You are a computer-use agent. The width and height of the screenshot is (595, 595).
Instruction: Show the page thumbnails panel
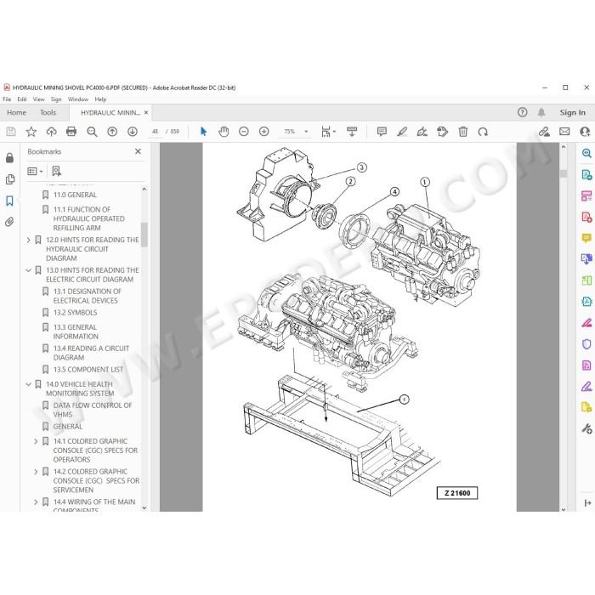point(10,179)
